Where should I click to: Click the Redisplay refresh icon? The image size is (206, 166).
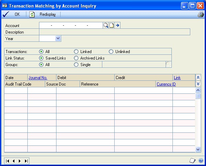(x=32, y=14)
